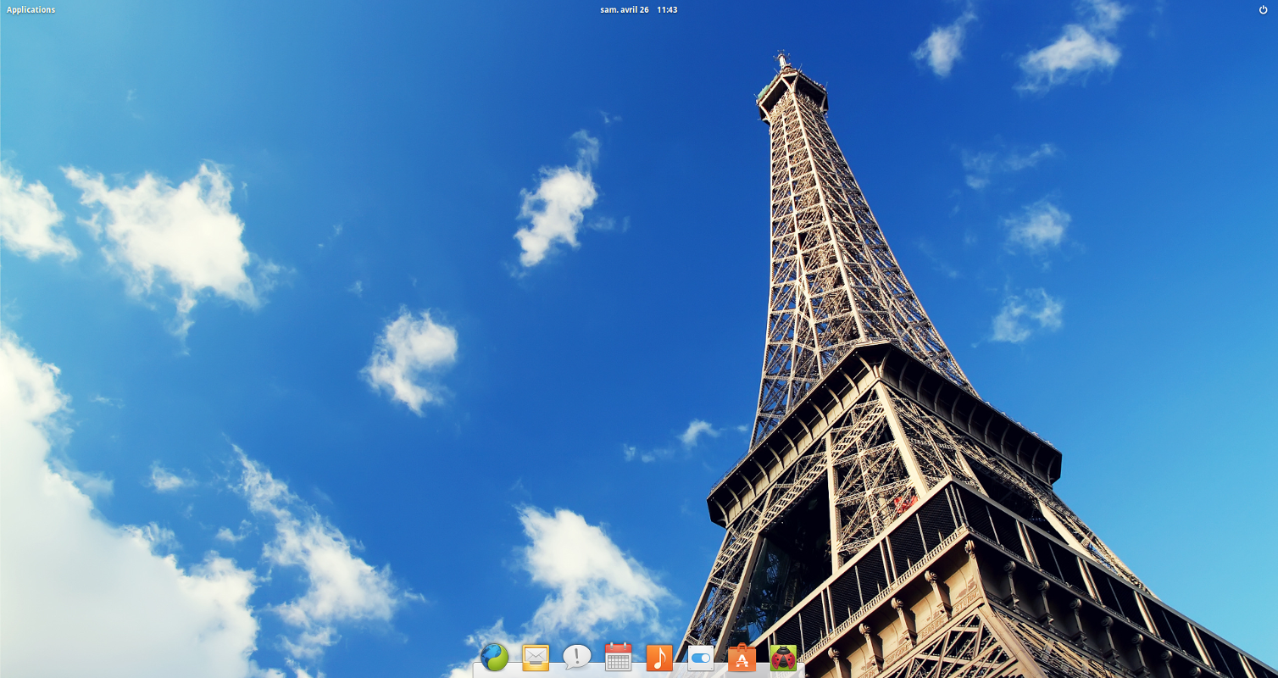Open the Applications menu
The height and width of the screenshot is (678, 1278).
[31, 10]
